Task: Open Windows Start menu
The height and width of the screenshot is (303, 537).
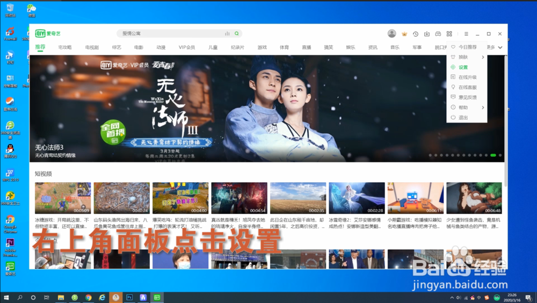Action: (6, 298)
